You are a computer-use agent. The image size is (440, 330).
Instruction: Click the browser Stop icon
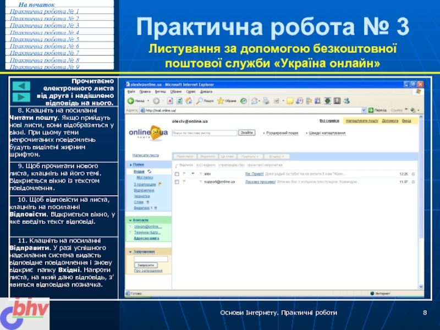(x=170, y=101)
